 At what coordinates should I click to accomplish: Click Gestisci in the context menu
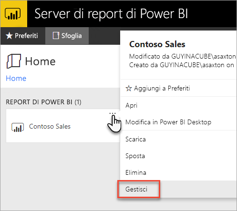click(178, 189)
